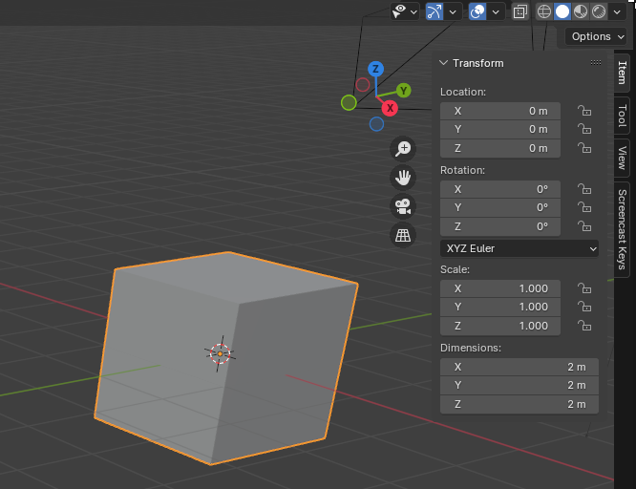Click the pan view hand icon

pyautogui.click(x=403, y=177)
